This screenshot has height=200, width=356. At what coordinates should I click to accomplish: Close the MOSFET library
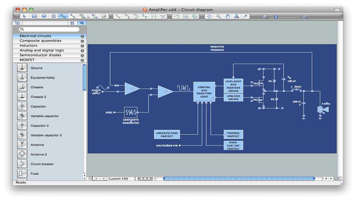[x=82, y=60]
